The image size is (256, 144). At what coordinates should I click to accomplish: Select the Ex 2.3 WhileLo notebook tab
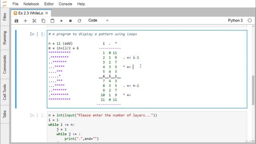click(x=31, y=13)
